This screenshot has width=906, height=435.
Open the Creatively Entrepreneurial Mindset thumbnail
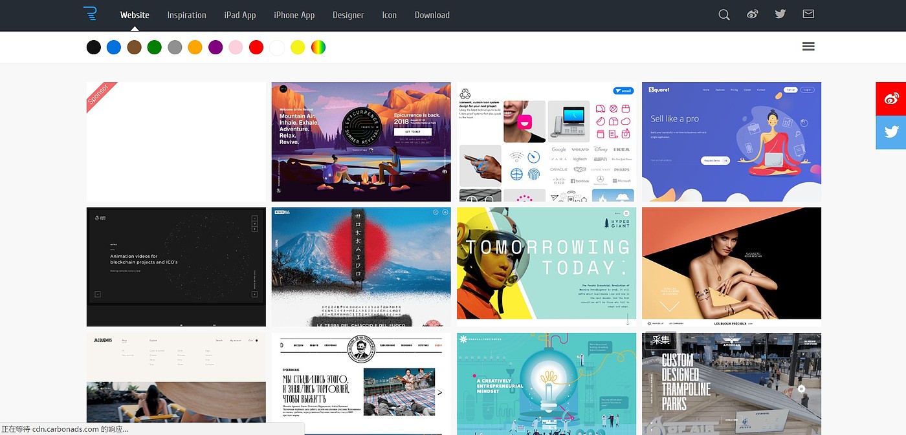(x=546, y=384)
